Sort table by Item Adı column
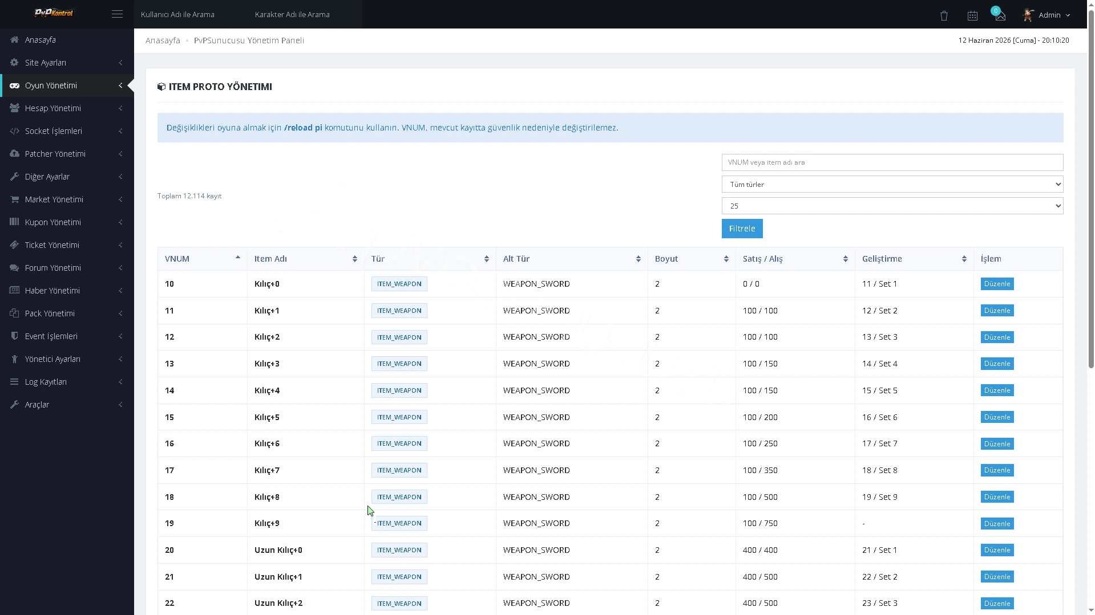 [305, 259]
